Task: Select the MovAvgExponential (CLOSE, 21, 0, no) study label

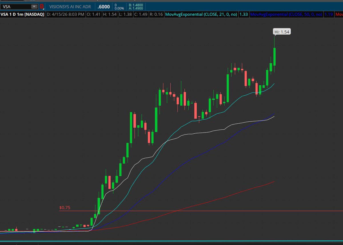Action: (x=202, y=14)
